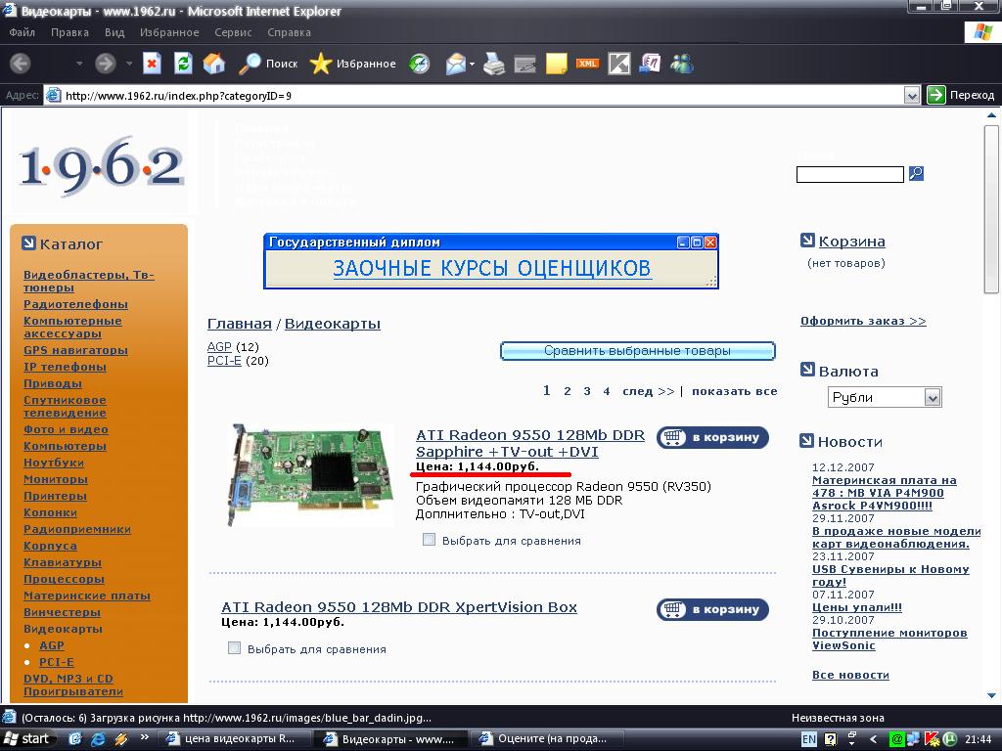
Task: Click the Forward navigation arrow
Action: pyautogui.click(x=106, y=64)
